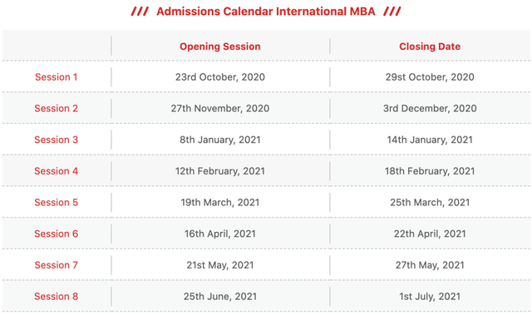Click the Session 4 row label
This screenshot has height=315, width=532.
click(x=56, y=171)
